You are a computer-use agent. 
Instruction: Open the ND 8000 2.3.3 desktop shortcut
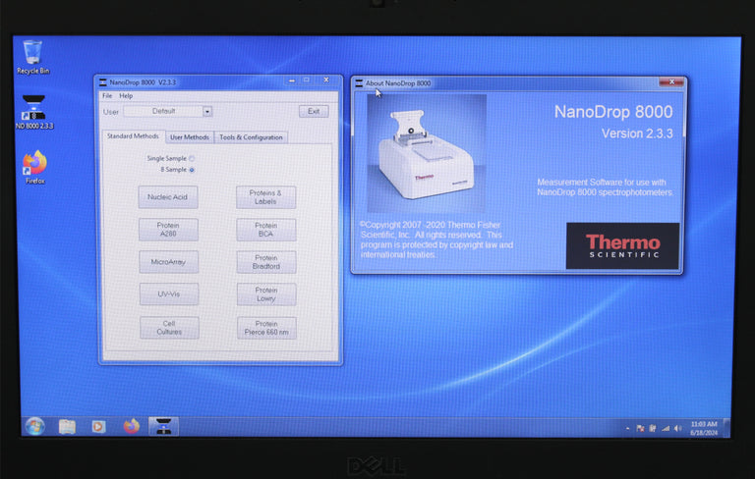[34, 109]
